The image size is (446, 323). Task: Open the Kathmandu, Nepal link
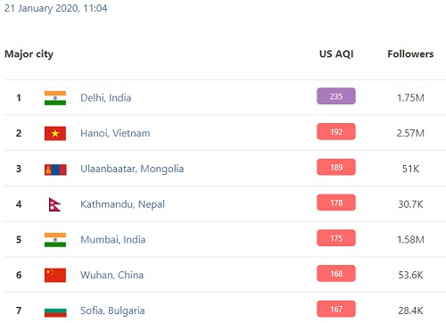122,204
